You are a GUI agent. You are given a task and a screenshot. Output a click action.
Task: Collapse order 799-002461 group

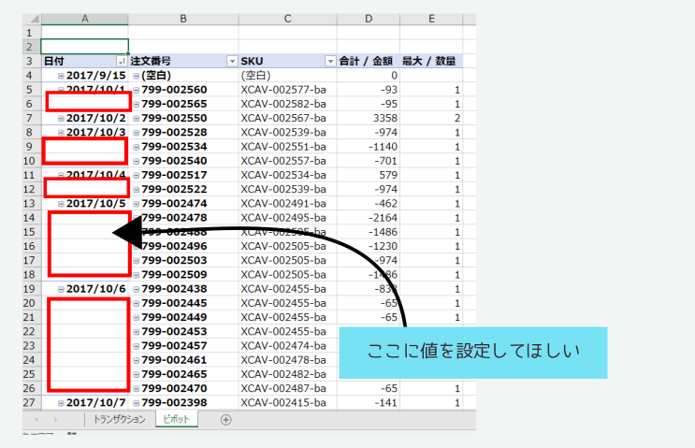click(x=137, y=360)
